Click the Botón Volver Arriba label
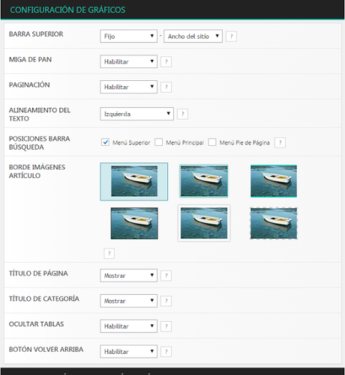The width and height of the screenshot is (345, 375). [x=46, y=350]
